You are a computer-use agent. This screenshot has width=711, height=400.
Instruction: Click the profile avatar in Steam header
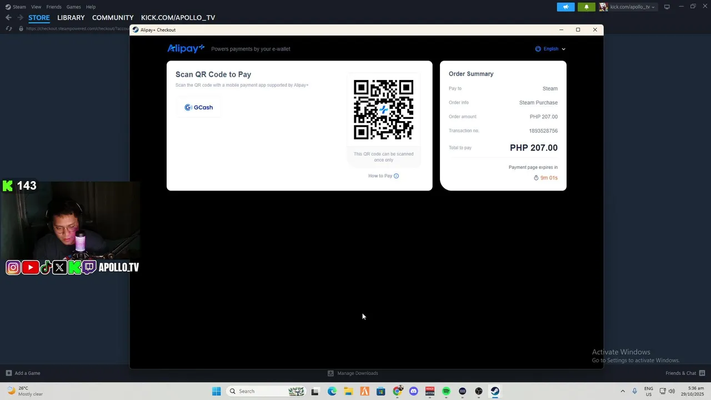click(x=603, y=7)
